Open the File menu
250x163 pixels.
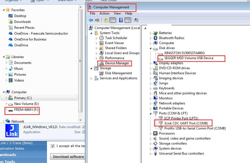coord(93,13)
